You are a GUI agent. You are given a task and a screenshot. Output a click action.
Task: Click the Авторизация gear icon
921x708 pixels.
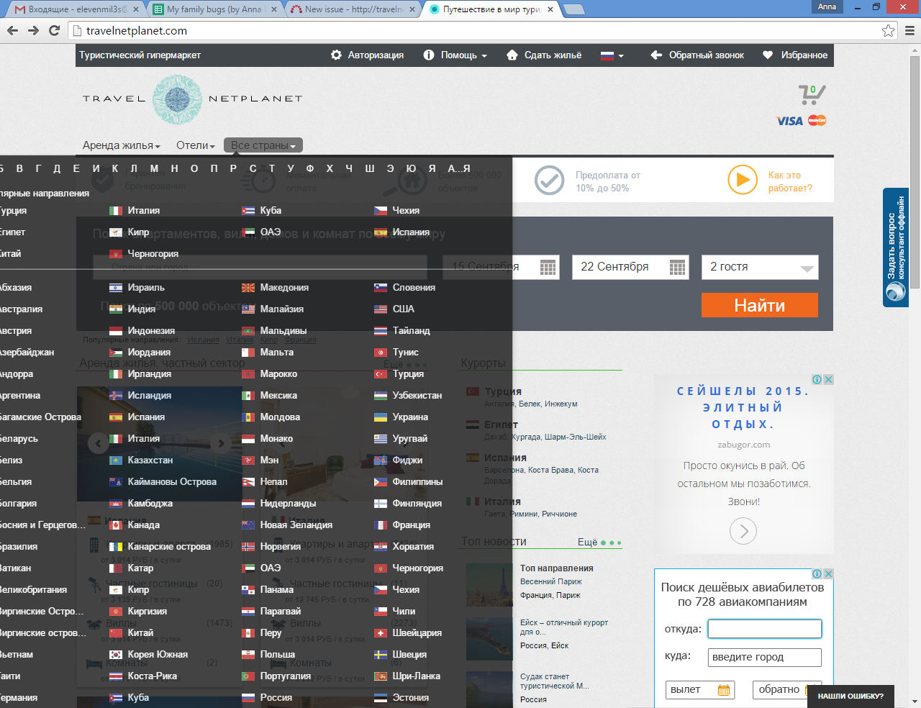coord(336,55)
